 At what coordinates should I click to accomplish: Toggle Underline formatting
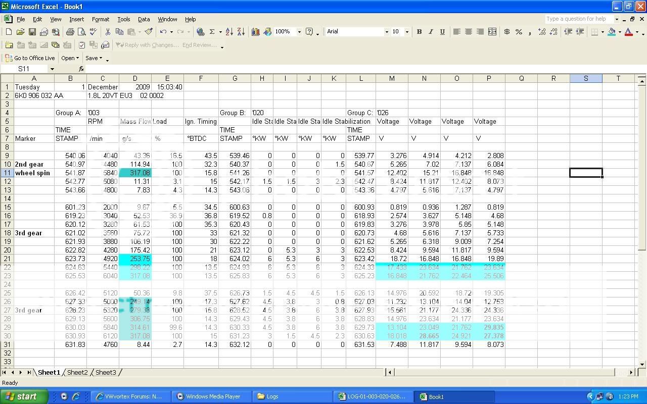click(x=442, y=32)
